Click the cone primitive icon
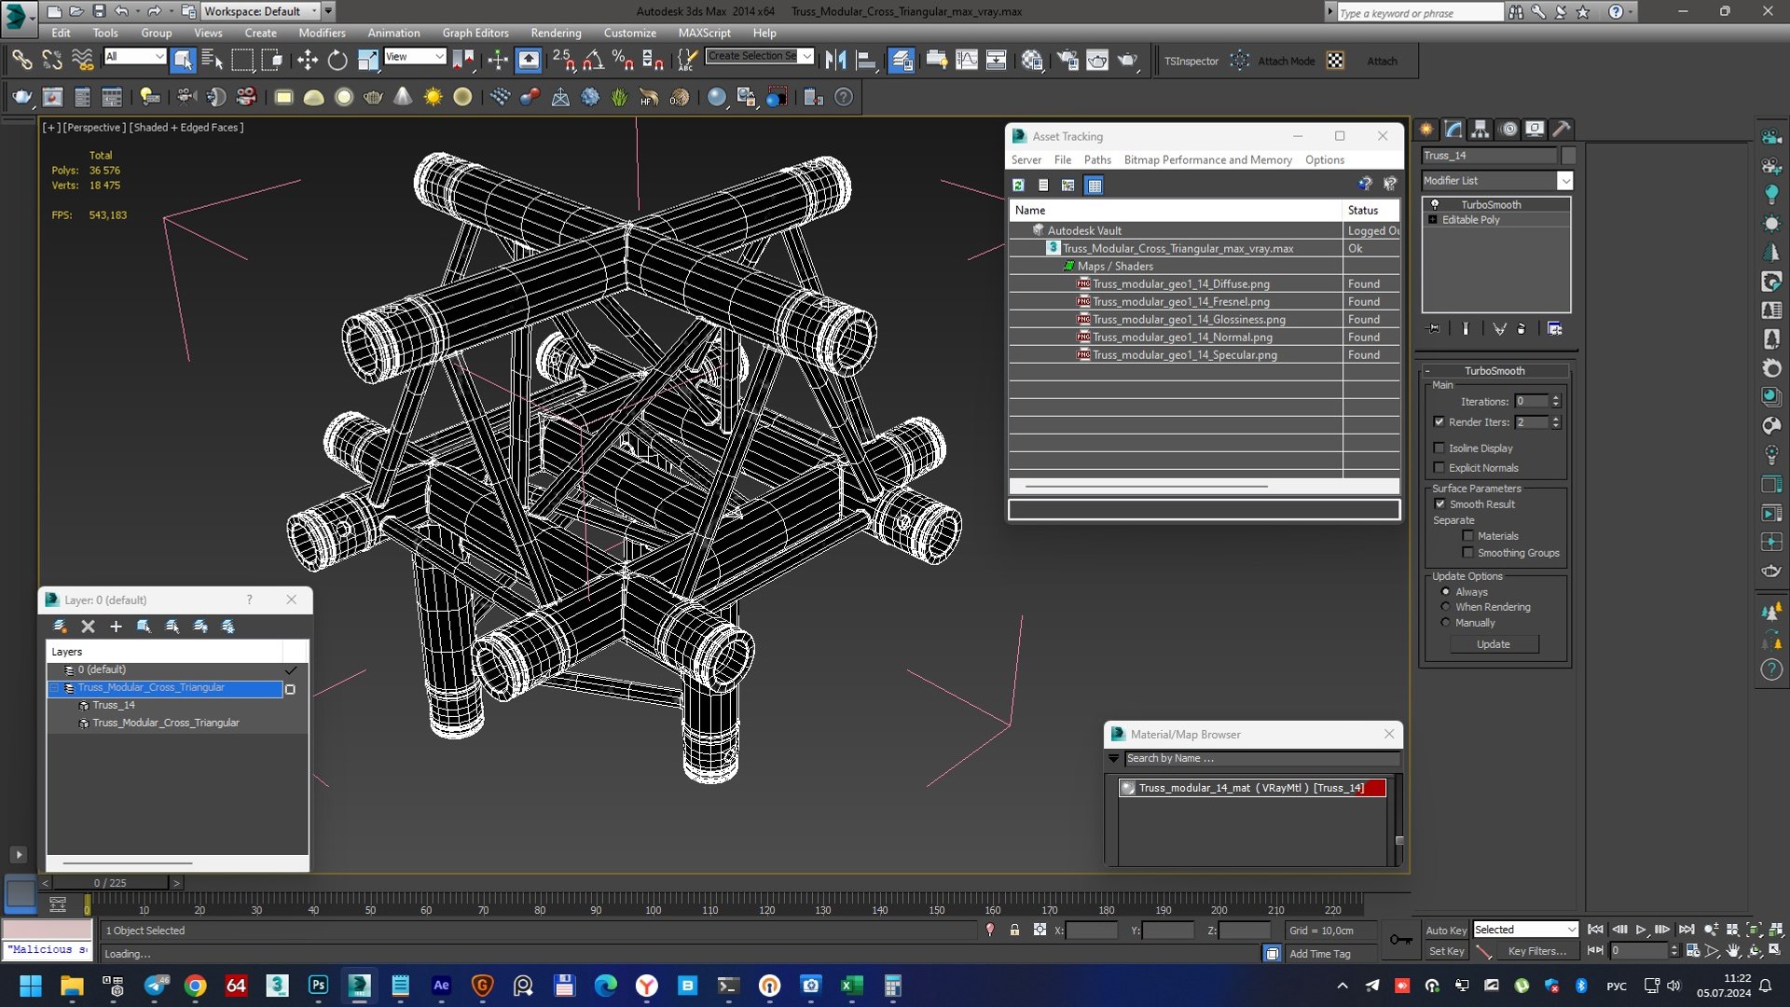 [x=403, y=97]
